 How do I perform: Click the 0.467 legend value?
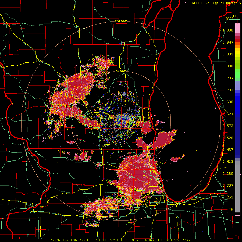point(228,150)
